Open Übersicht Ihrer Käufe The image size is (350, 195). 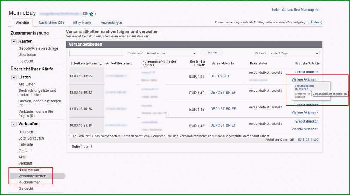[32, 69]
